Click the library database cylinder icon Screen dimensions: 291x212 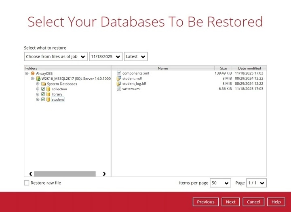[48, 94]
